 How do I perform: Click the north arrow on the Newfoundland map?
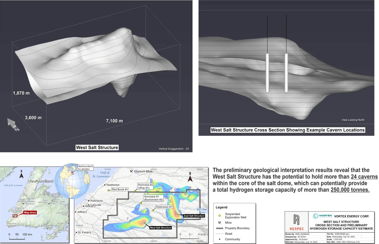coord(21,174)
